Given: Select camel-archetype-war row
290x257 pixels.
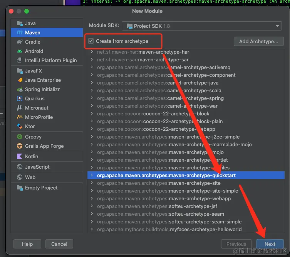Looking at the screenshot, I should [x=186, y=106].
